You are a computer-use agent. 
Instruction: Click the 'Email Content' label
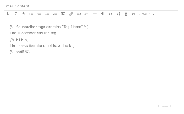(x=17, y=6)
